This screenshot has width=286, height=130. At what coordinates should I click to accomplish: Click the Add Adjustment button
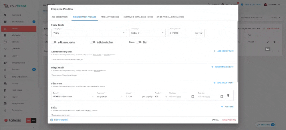point(223,83)
